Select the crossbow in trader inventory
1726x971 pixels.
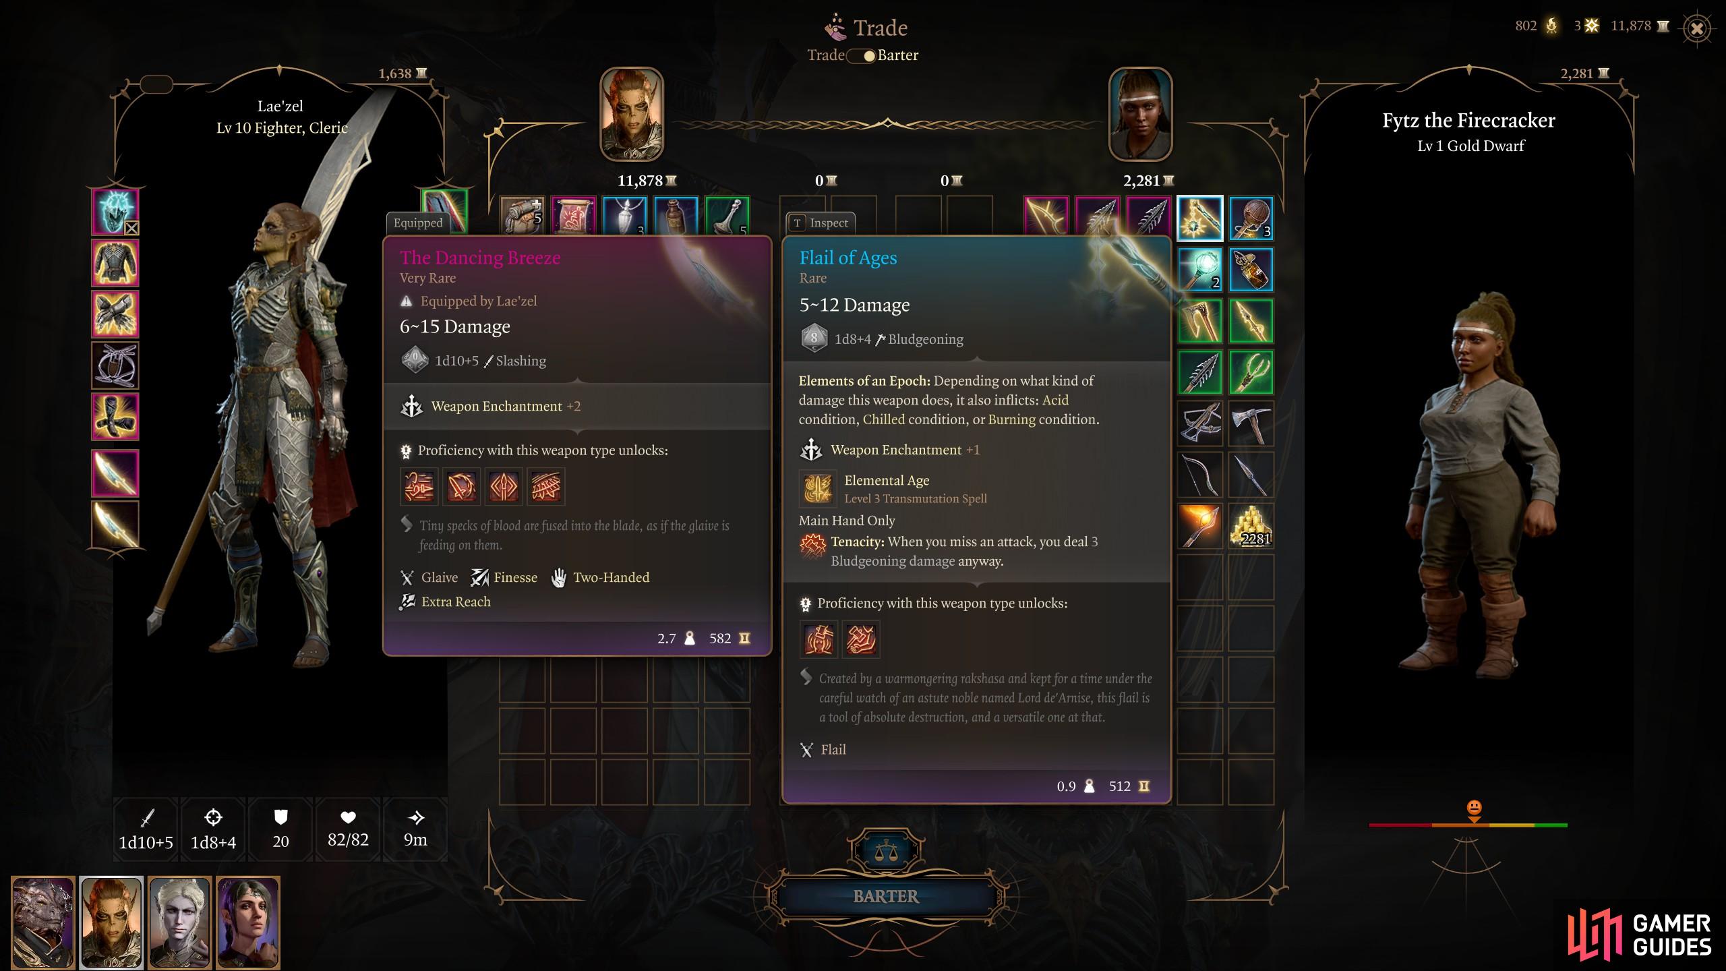coord(1199,423)
